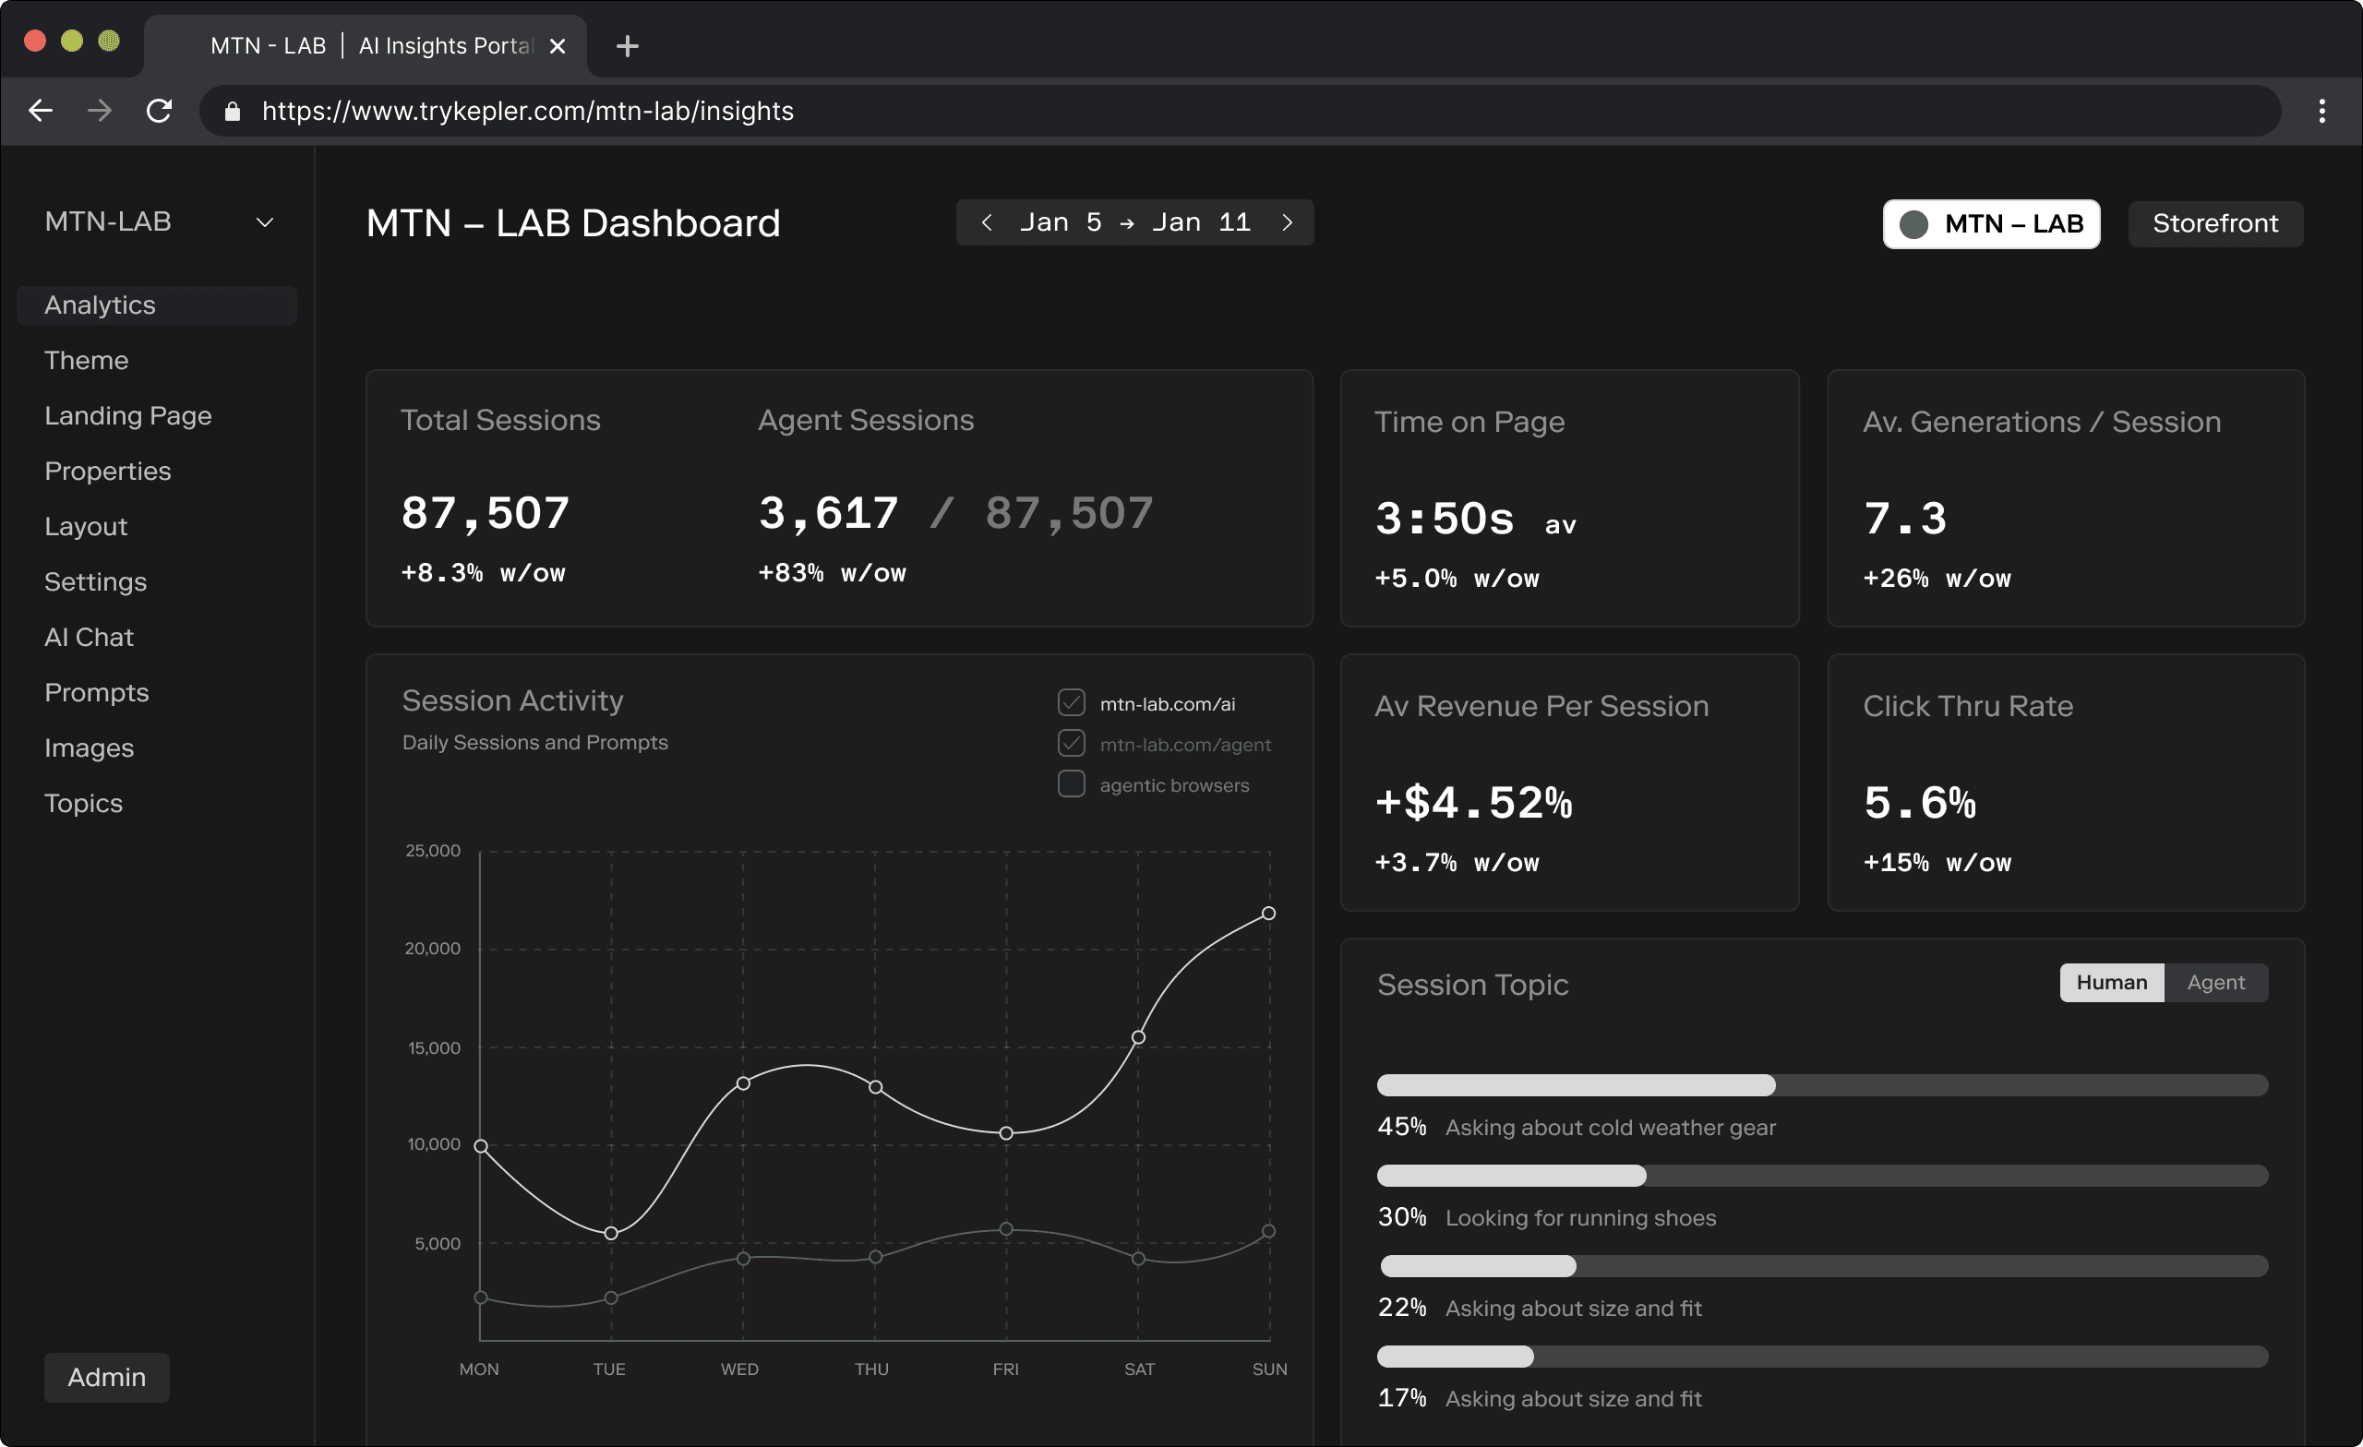Click the Storefront button
The width and height of the screenshot is (2363, 1447).
tap(2215, 223)
